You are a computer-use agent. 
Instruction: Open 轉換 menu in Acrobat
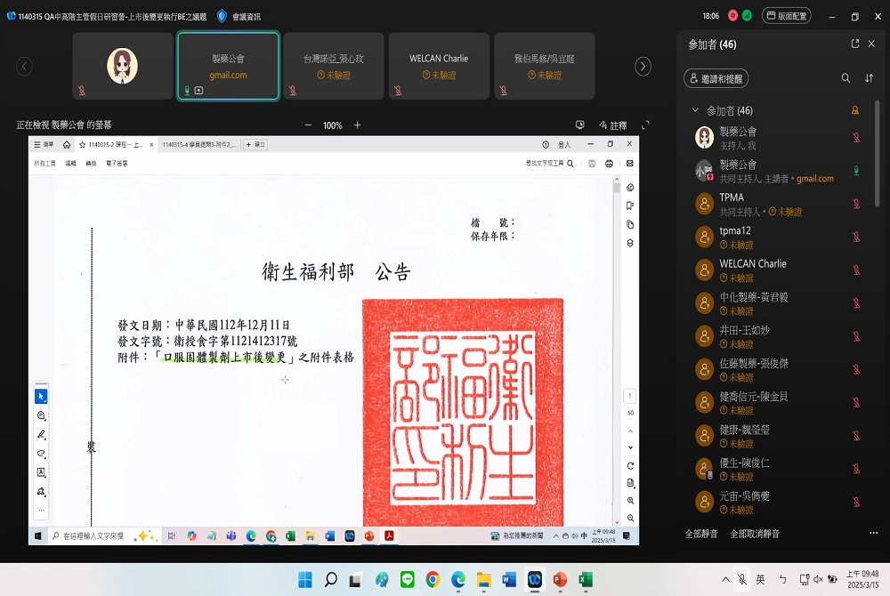click(x=91, y=164)
